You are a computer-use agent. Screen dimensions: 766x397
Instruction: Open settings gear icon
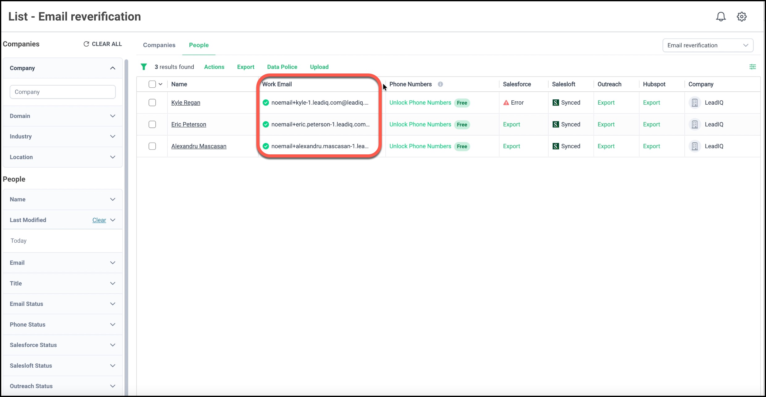(742, 17)
